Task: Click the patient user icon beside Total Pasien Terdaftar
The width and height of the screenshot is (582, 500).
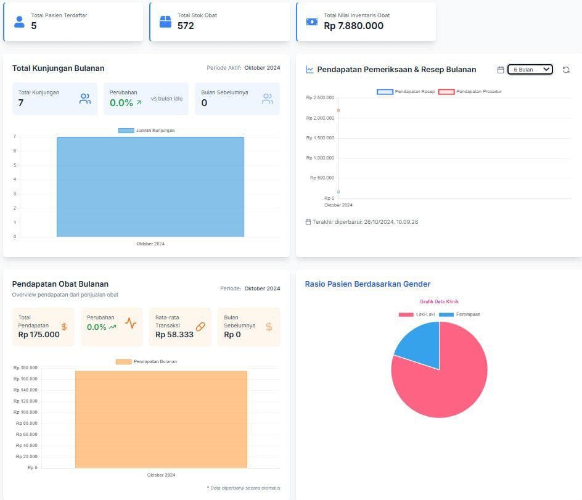Action: click(x=19, y=22)
